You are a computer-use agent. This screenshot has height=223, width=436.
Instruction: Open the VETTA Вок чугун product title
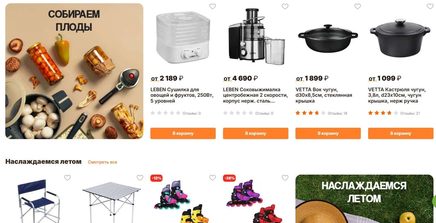point(324,95)
